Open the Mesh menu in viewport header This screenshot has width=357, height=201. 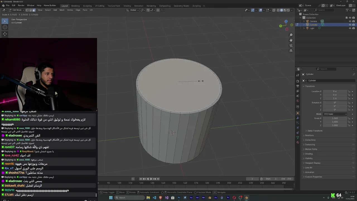point(62,10)
